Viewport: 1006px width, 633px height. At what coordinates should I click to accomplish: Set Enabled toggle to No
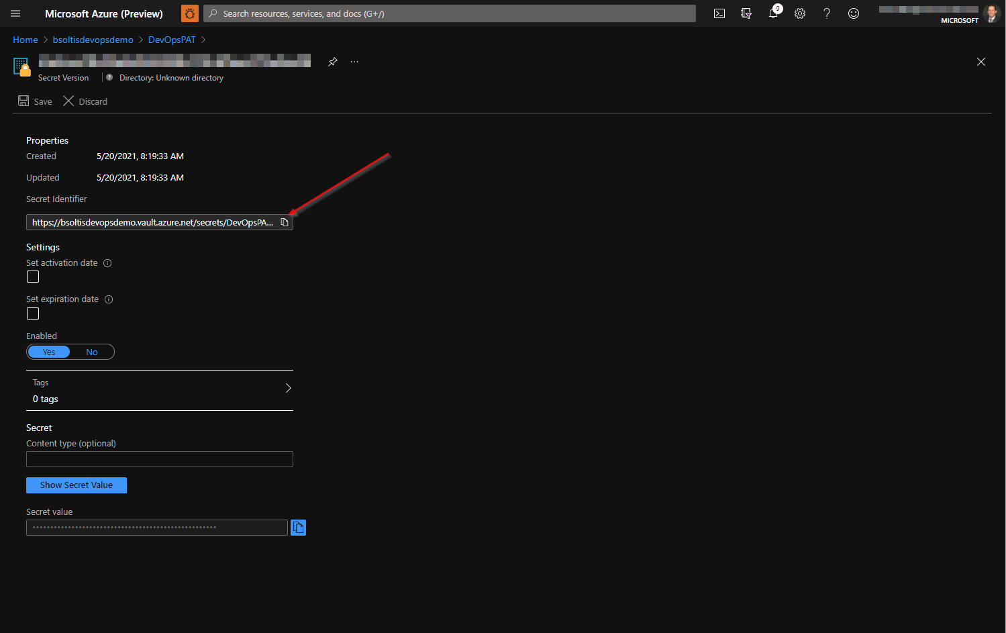coord(92,352)
